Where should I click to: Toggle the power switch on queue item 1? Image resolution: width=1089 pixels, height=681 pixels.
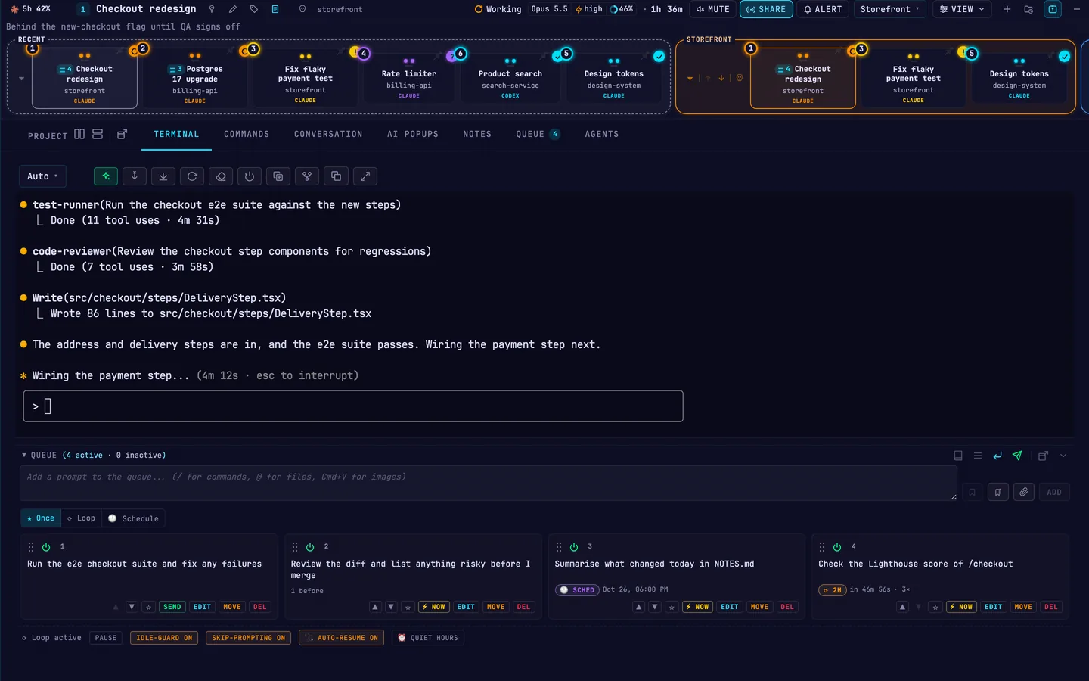pyautogui.click(x=46, y=546)
